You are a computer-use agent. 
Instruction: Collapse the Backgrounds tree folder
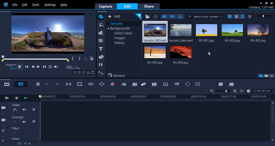[x=108, y=28]
